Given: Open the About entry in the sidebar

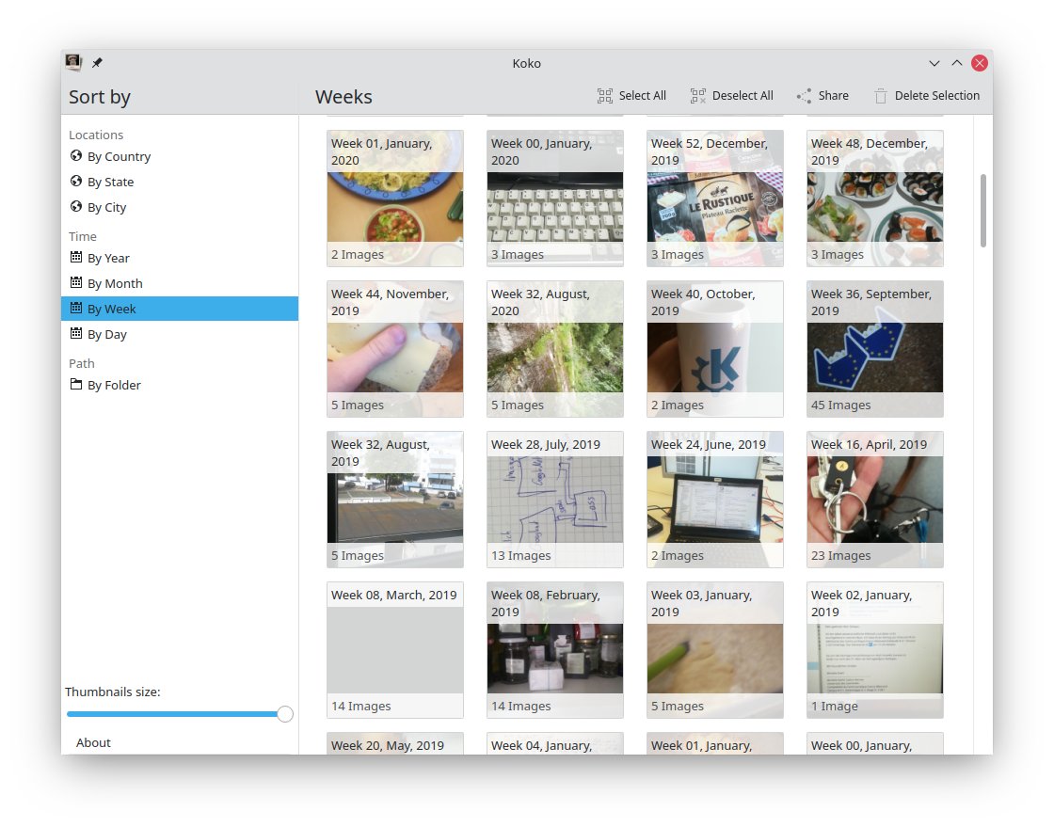Looking at the screenshot, I should [x=93, y=742].
